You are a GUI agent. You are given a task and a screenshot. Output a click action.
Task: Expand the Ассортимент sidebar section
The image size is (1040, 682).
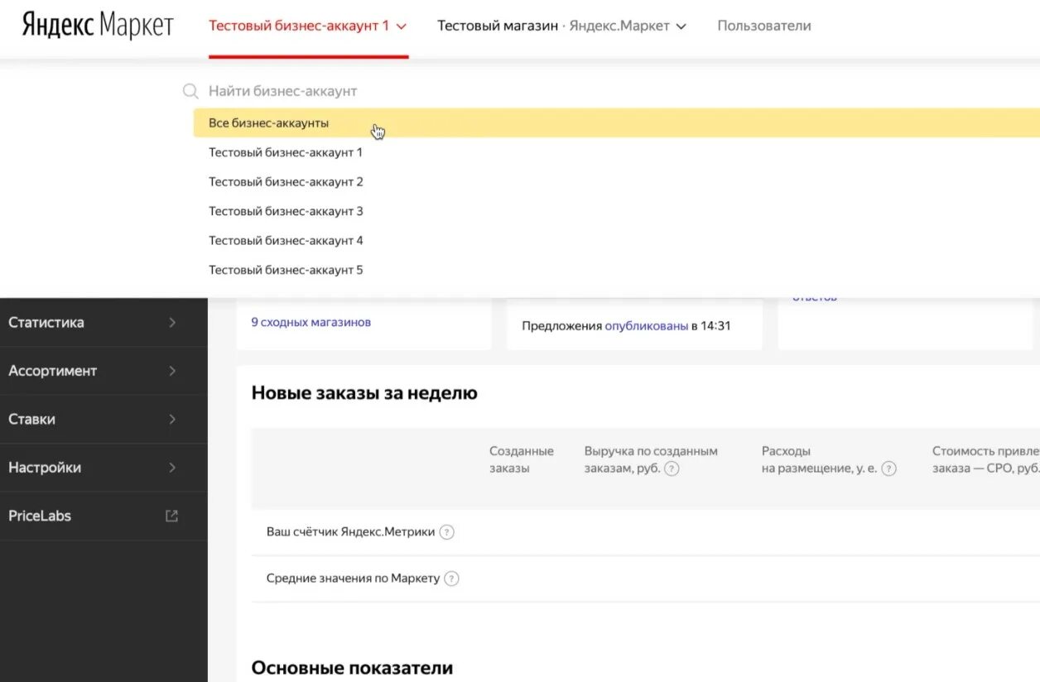pos(104,371)
